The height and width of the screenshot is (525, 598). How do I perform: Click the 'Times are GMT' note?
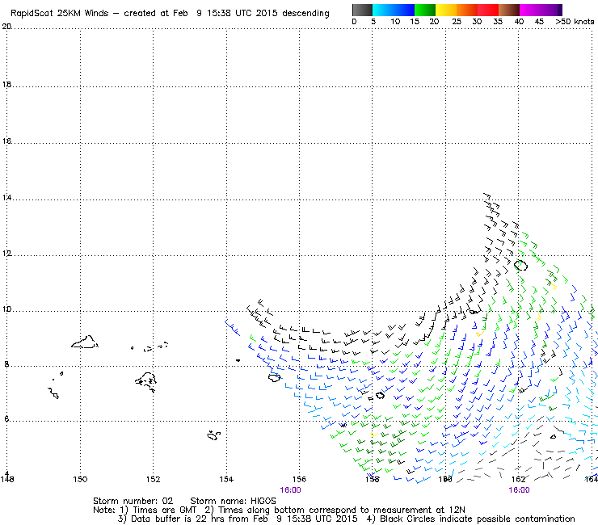pos(164,510)
